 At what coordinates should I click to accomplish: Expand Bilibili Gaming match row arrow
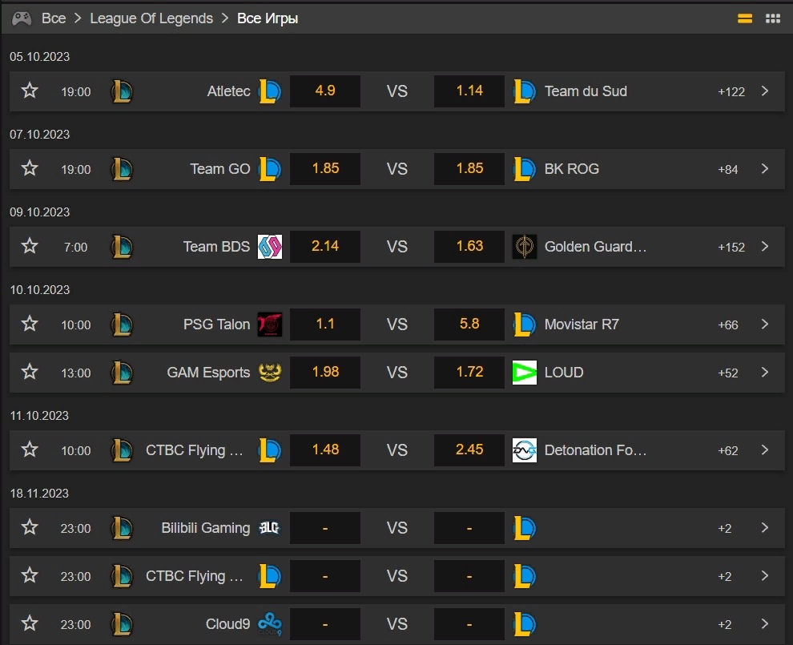tap(765, 528)
